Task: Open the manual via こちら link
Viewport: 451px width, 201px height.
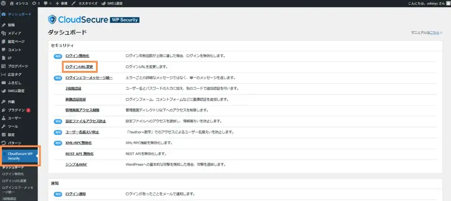Action: [x=434, y=33]
